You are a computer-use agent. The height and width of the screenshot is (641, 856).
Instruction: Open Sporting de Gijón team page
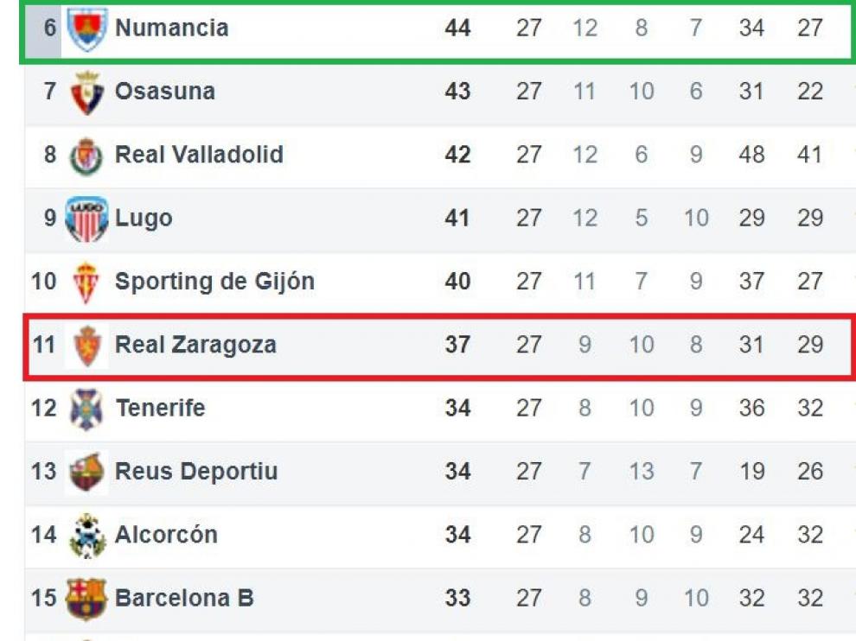pos(214,282)
